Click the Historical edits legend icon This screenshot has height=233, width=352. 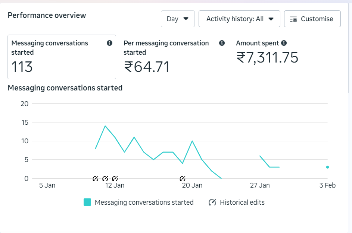212,202
